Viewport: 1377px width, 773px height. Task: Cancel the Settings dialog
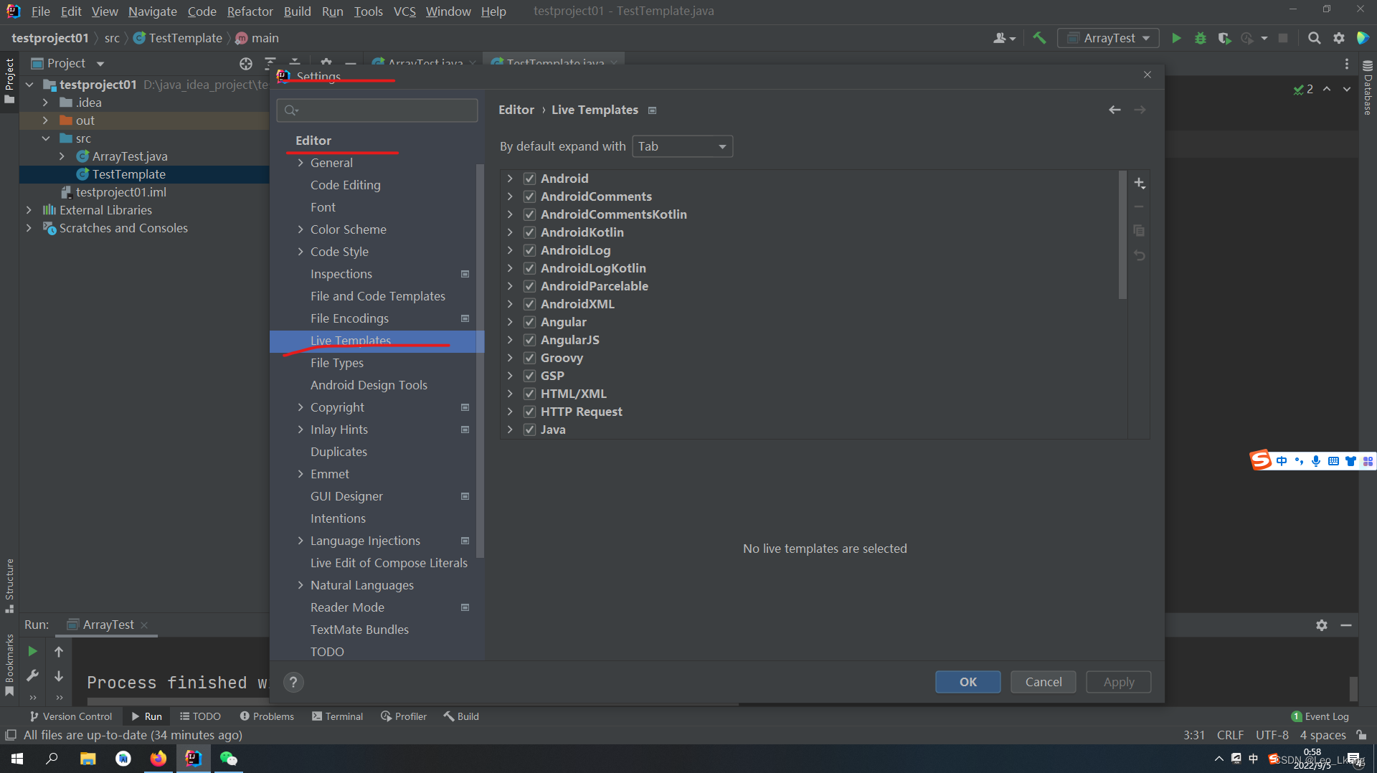coord(1043,682)
